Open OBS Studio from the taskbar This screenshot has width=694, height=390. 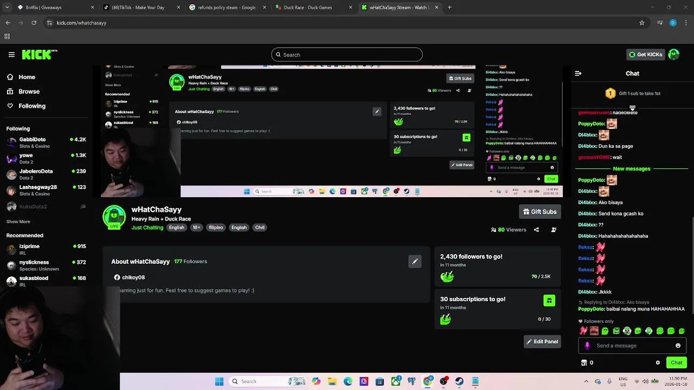tap(444, 381)
